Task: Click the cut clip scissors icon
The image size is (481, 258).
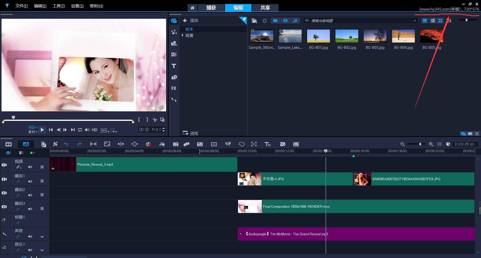Action: pyautogui.click(x=155, y=120)
